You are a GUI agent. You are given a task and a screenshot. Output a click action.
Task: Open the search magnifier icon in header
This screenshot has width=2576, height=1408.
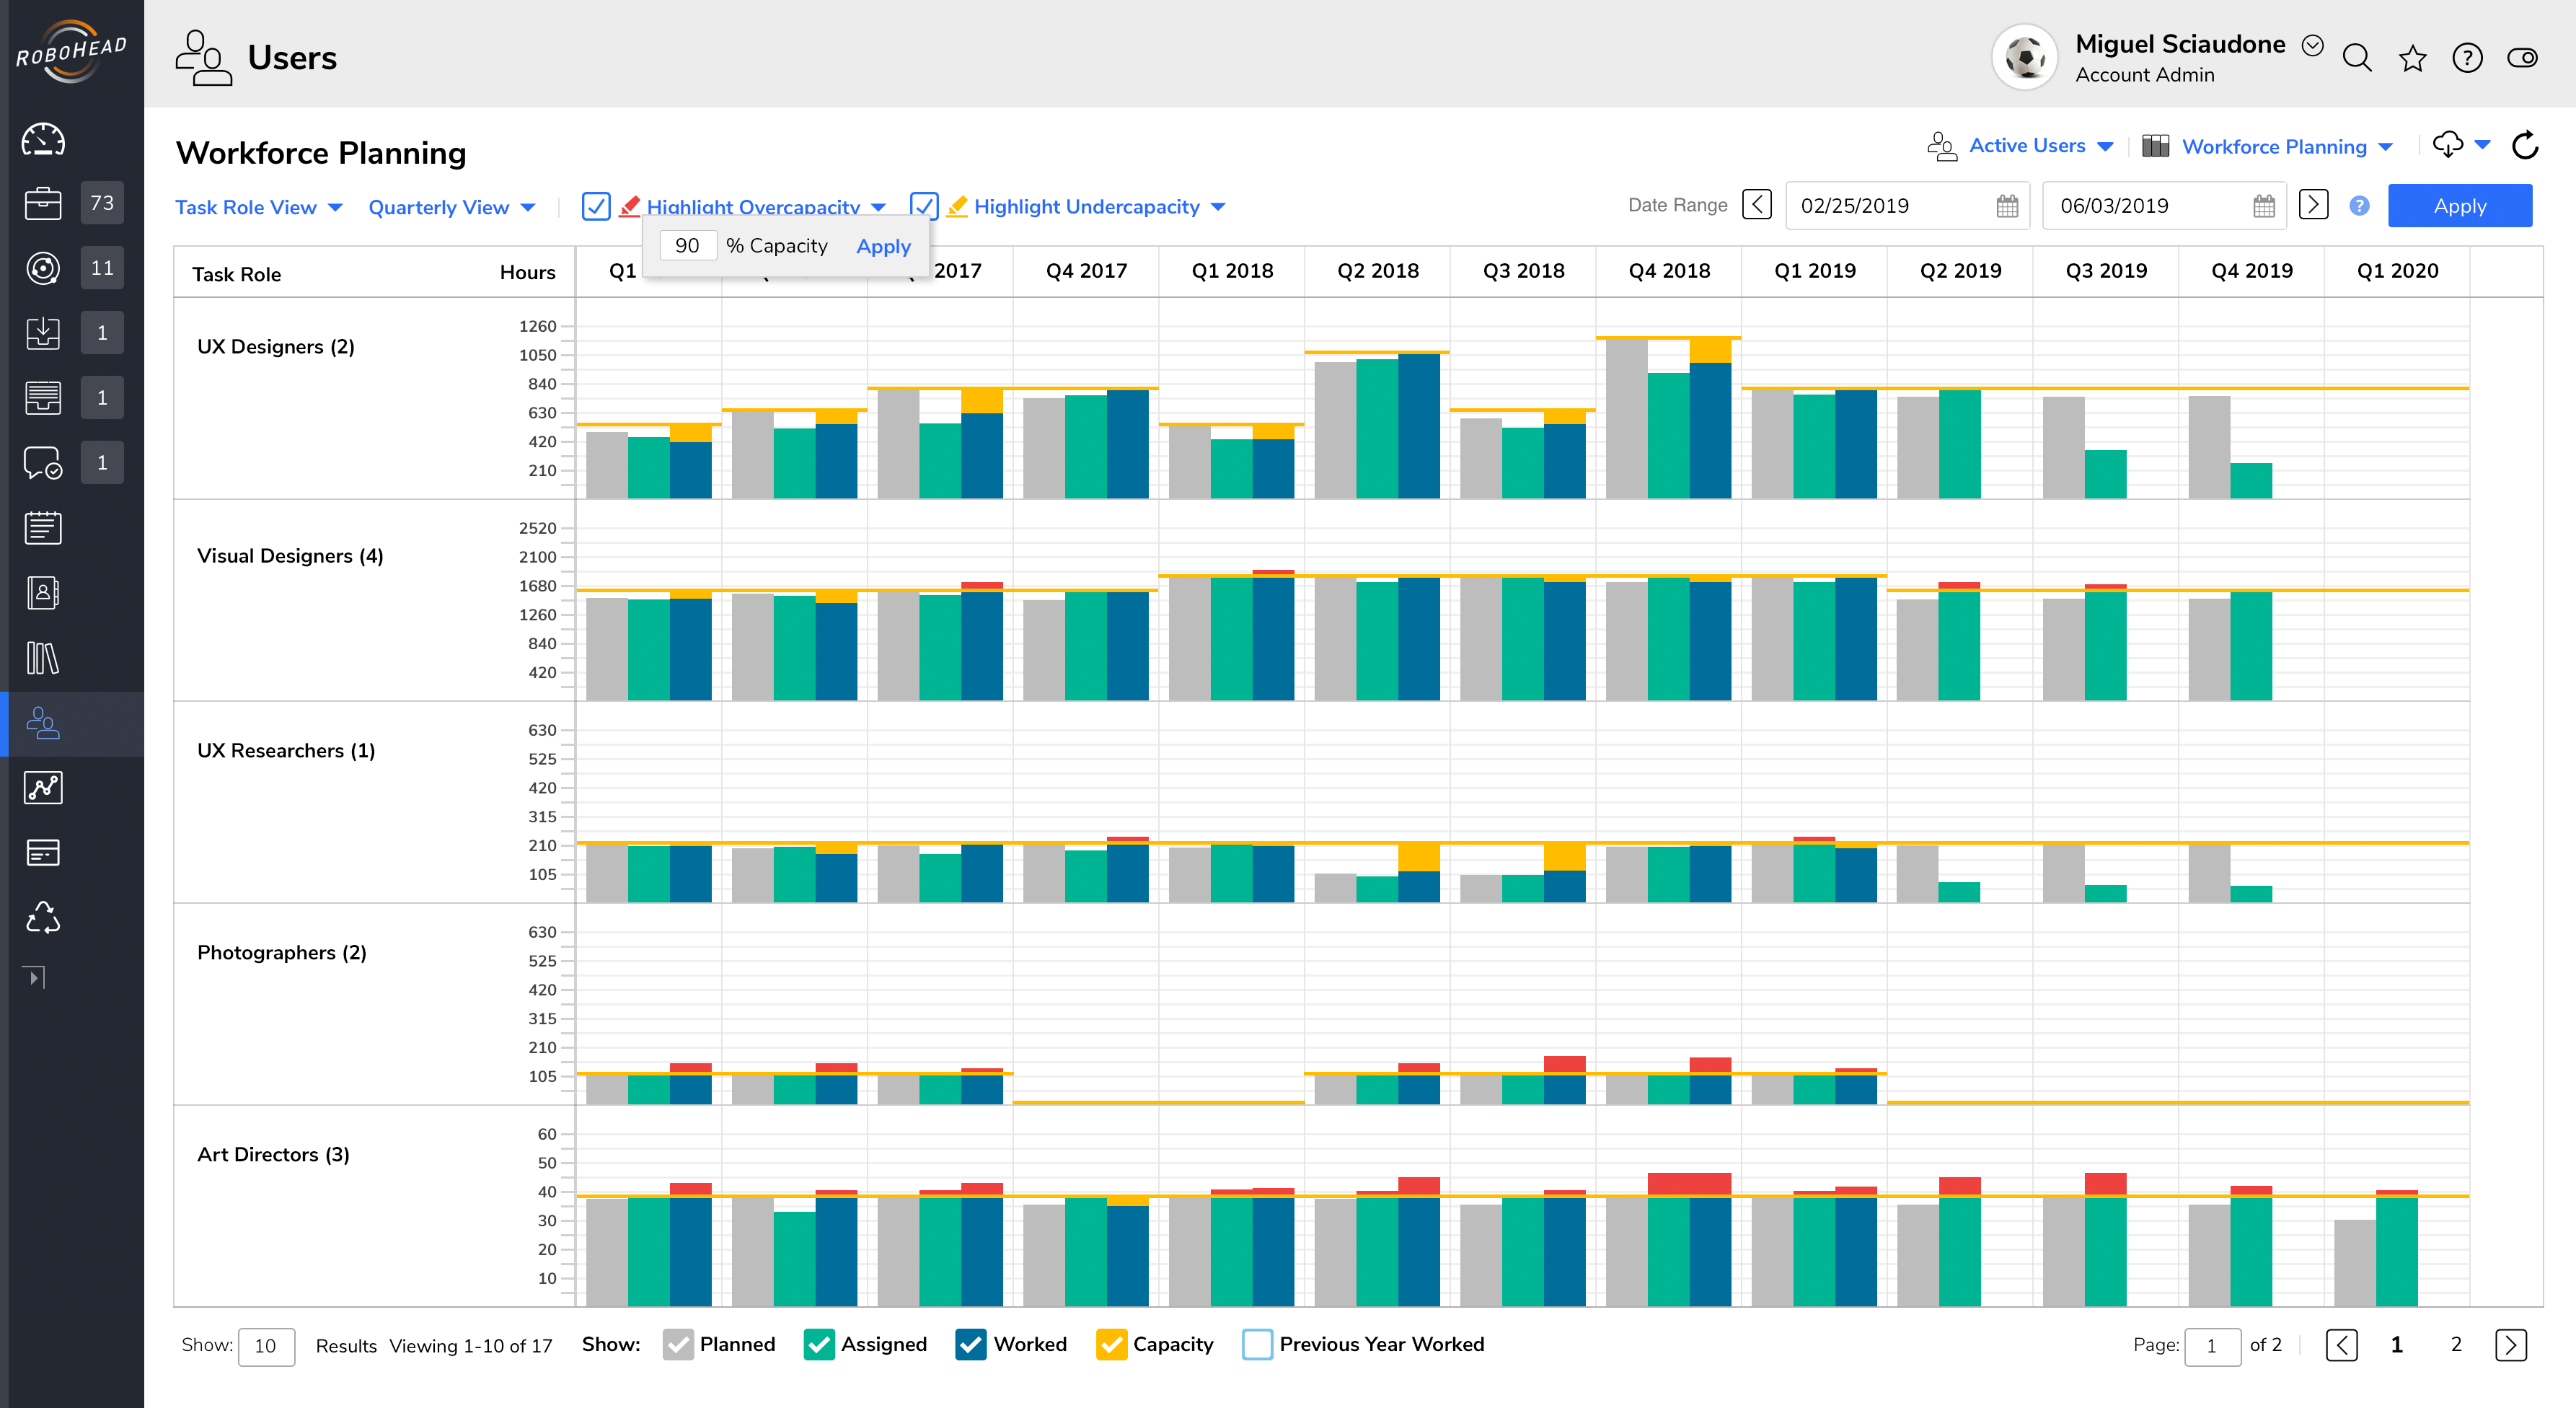click(2357, 59)
